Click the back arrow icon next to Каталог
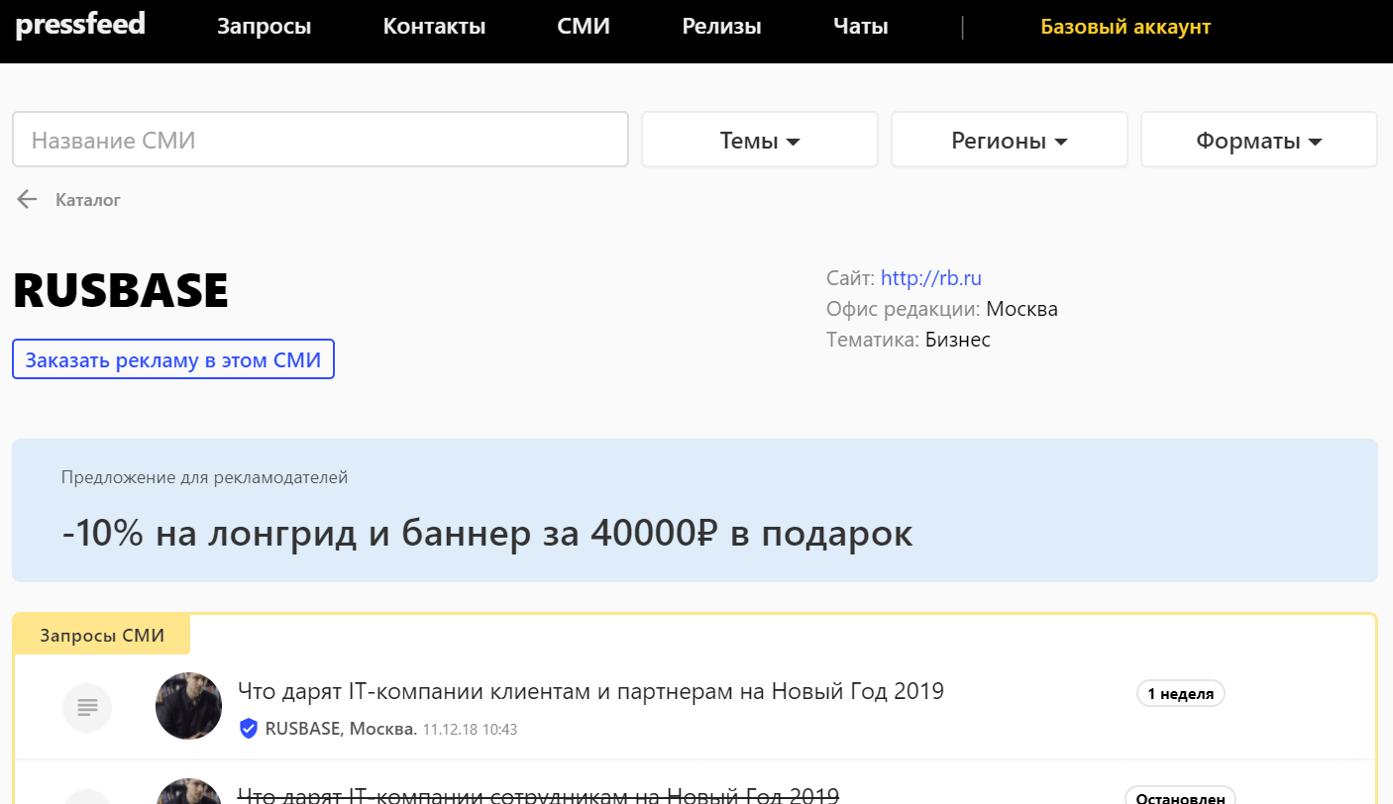 point(27,200)
